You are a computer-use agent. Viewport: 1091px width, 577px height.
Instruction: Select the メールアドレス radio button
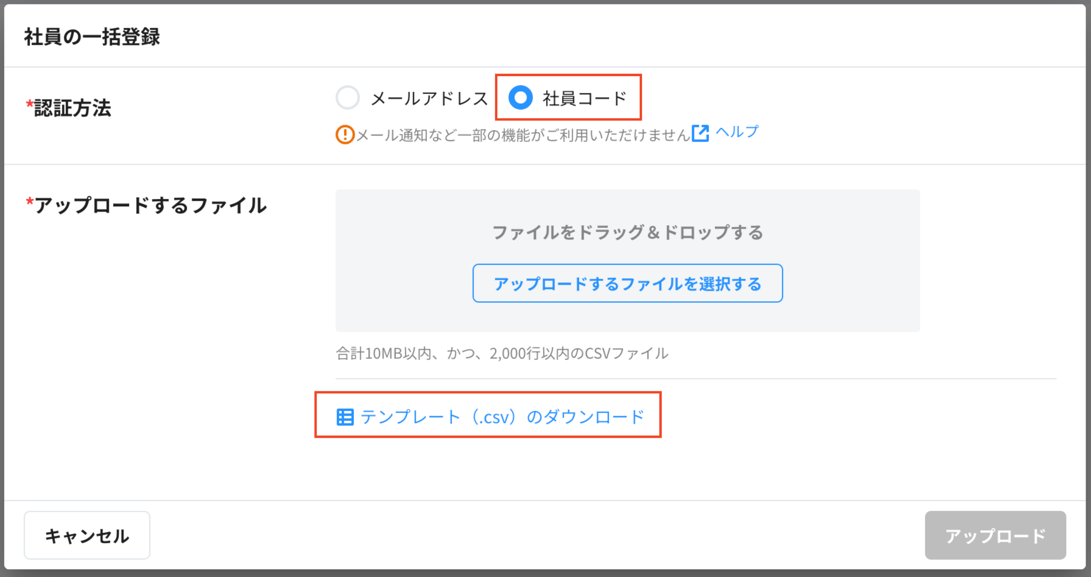pos(348,98)
